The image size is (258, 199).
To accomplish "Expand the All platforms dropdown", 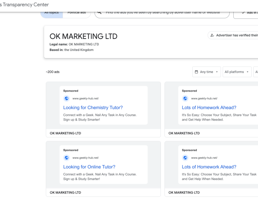I will (x=237, y=72).
